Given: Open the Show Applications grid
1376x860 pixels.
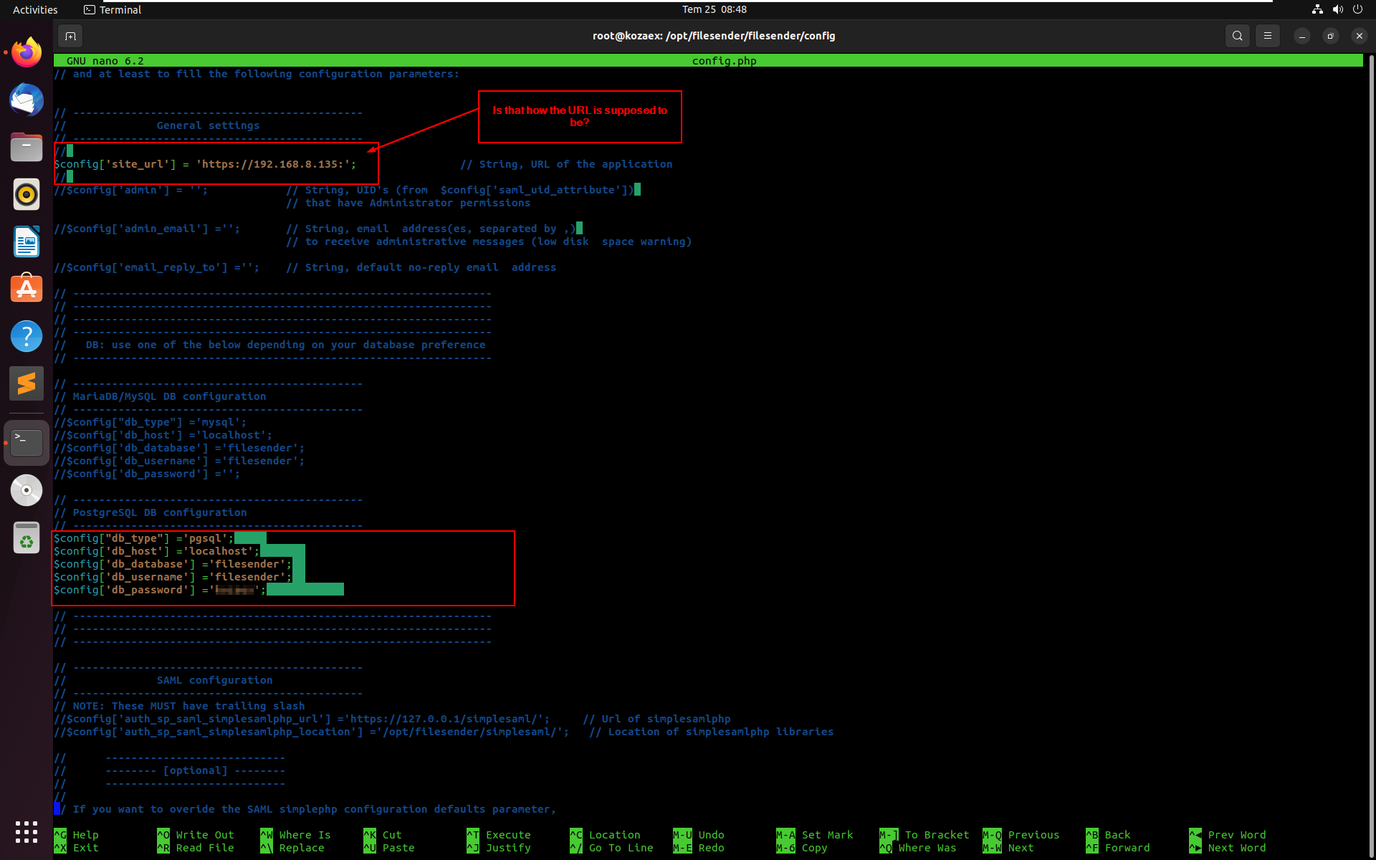Looking at the screenshot, I should (26, 831).
